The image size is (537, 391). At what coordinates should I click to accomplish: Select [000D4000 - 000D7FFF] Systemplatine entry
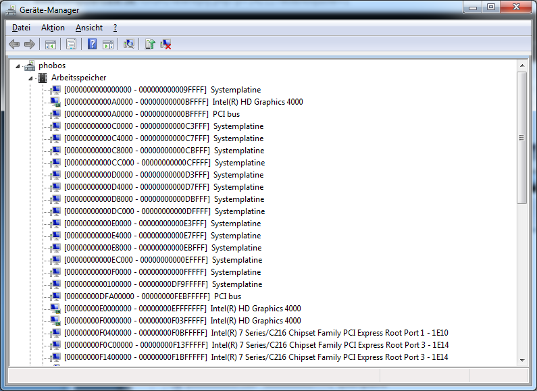pos(163,187)
